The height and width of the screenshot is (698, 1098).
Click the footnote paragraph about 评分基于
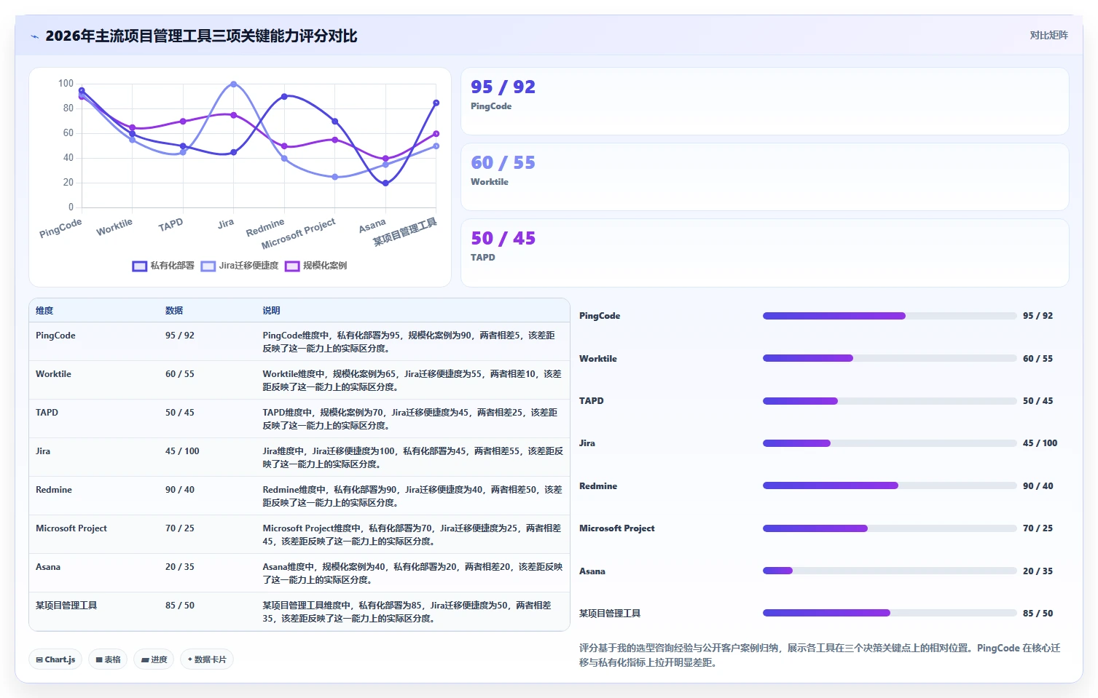click(820, 655)
